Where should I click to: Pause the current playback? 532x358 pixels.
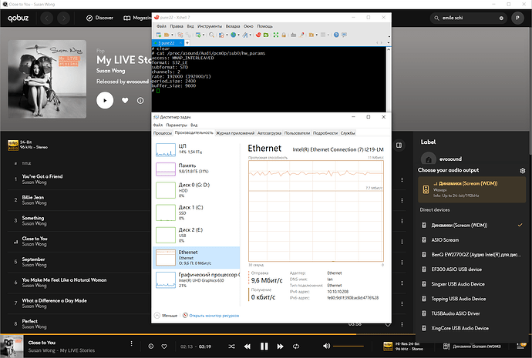264,346
